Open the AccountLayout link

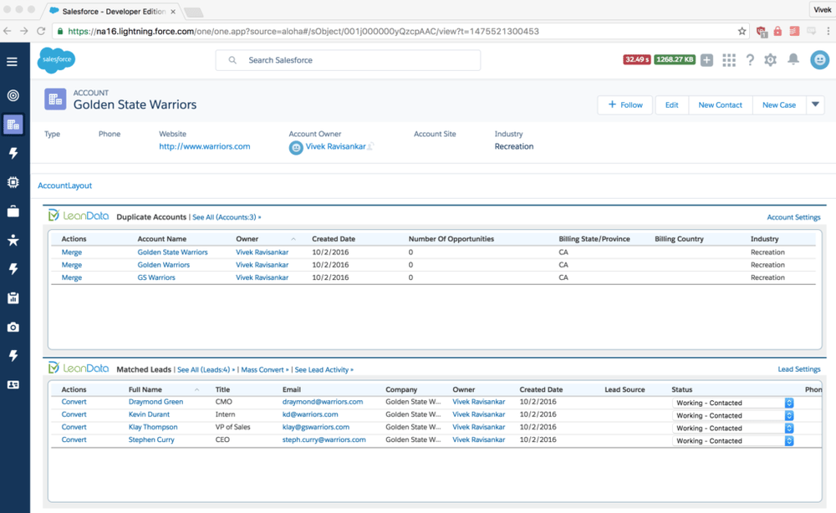pyautogui.click(x=64, y=185)
